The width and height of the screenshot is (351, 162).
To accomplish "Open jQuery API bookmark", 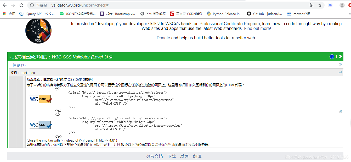I will coord(37,14).
